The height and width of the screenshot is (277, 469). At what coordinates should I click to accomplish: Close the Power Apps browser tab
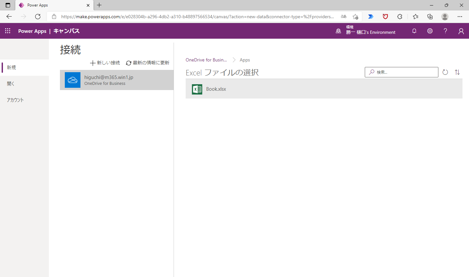(88, 5)
